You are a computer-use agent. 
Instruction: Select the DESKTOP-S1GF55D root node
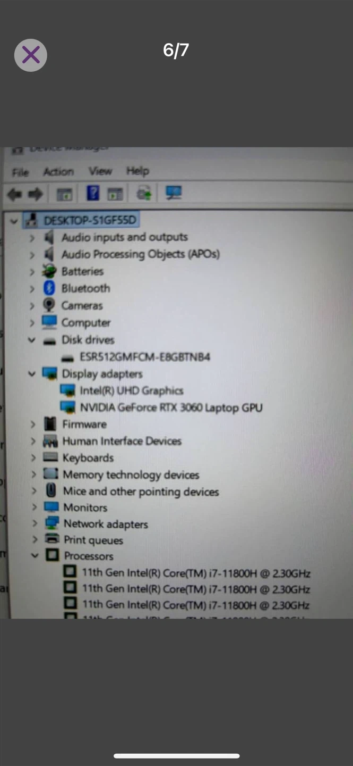[x=90, y=220]
